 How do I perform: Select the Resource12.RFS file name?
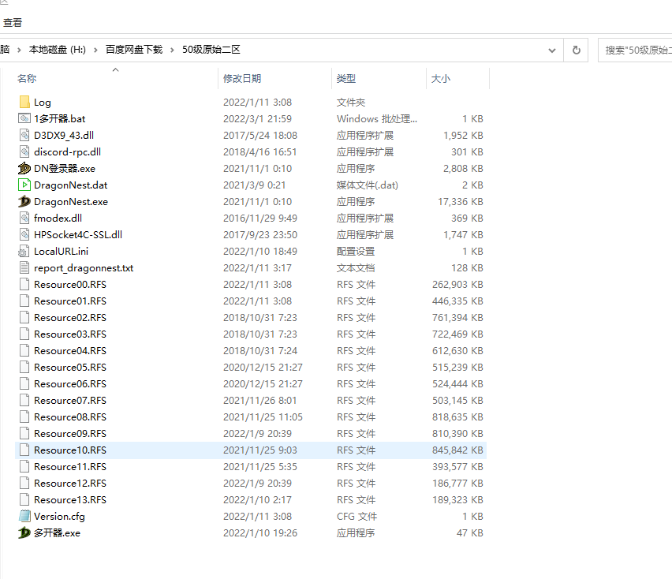point(70,483)
